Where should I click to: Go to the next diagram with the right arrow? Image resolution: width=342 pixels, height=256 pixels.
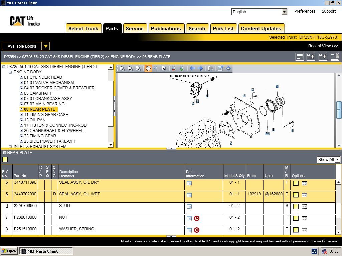pos(200,68)
